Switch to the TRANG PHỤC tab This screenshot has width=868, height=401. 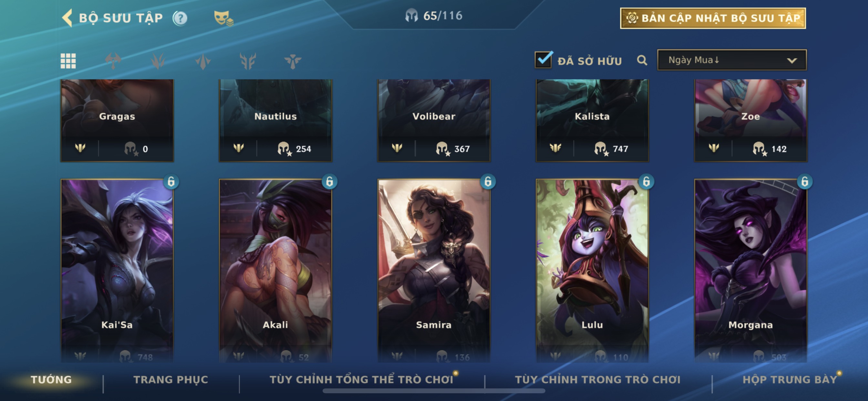(x=171, y=379)
